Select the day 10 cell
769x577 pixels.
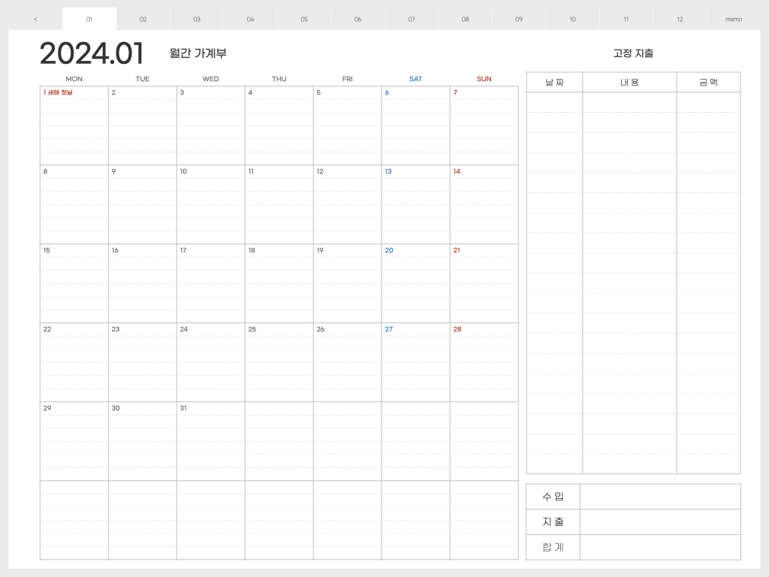click(211, 204)
